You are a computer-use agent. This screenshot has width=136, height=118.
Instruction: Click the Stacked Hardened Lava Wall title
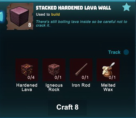pos(73,8)
